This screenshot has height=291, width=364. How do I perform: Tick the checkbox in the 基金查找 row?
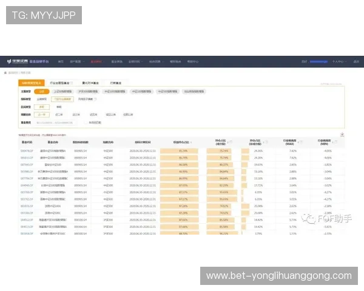(x=86, y=122)
